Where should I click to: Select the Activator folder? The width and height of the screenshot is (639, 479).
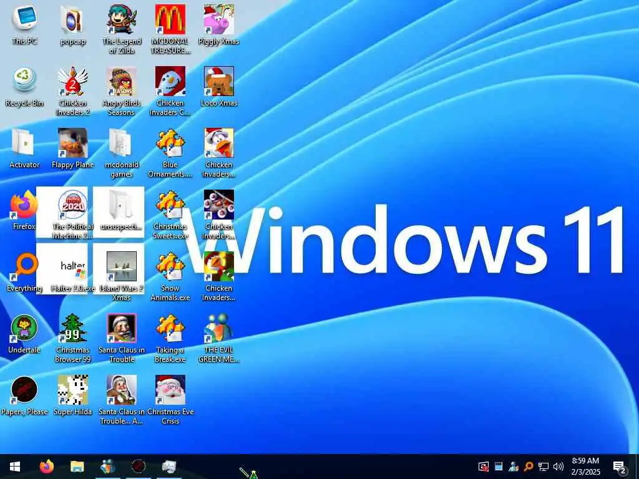click(x=23, y=143)
